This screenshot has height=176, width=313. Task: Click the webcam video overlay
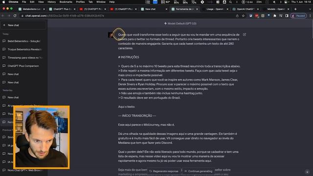[x=42, y=137]
